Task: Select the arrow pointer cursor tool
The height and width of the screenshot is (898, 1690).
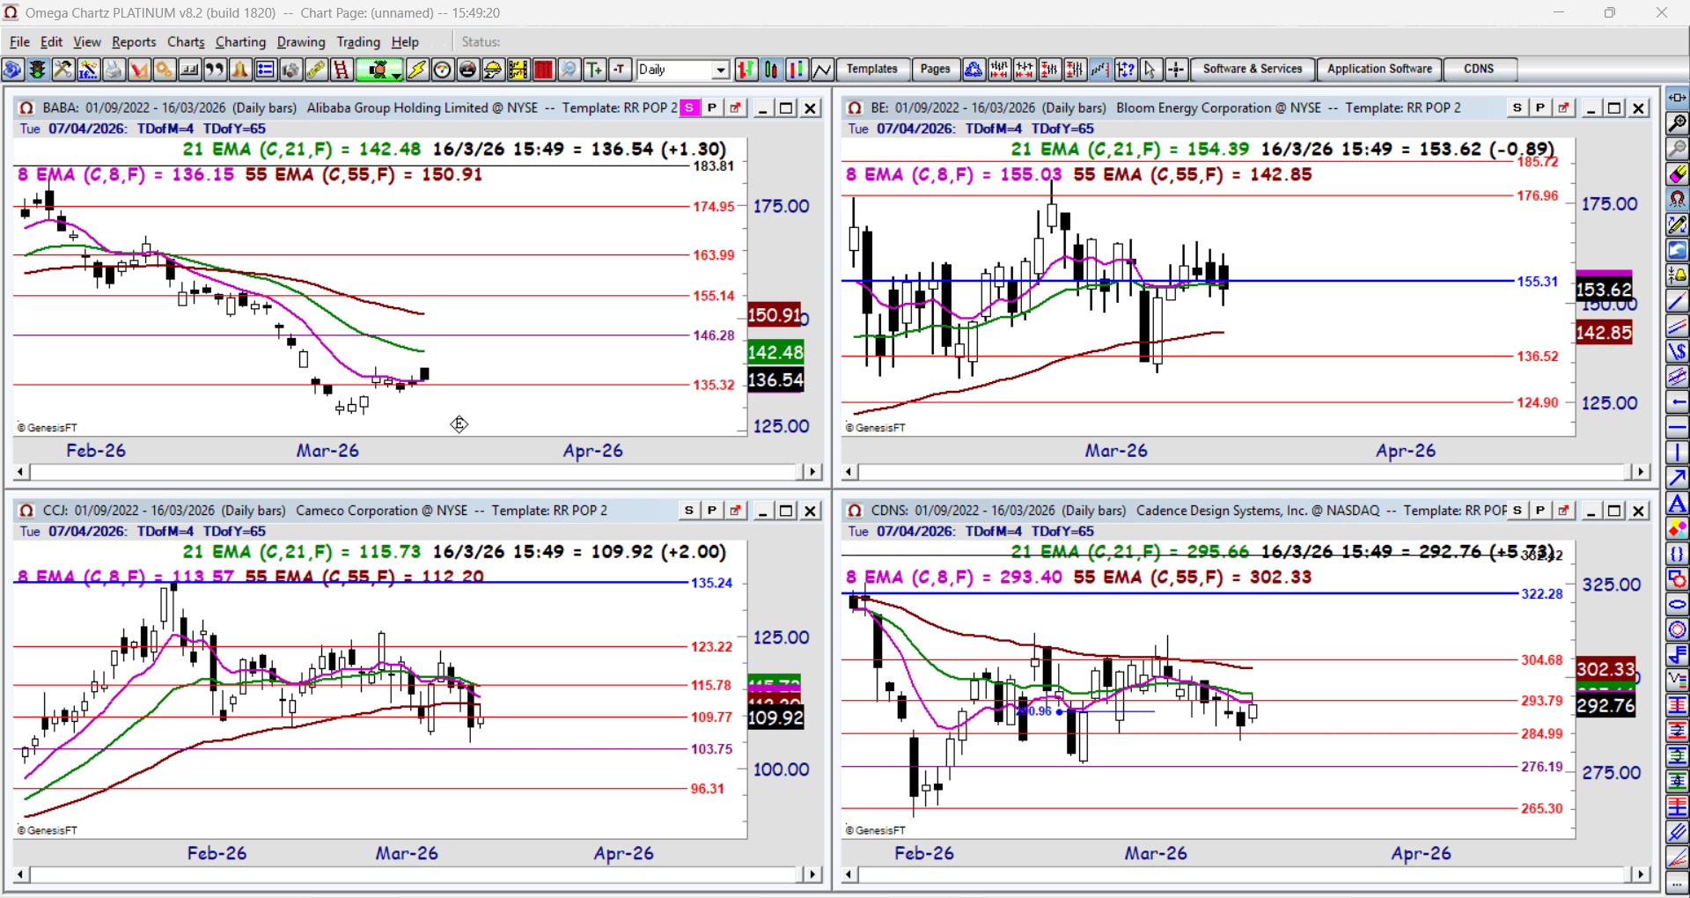Action: tap(1150, 70)
